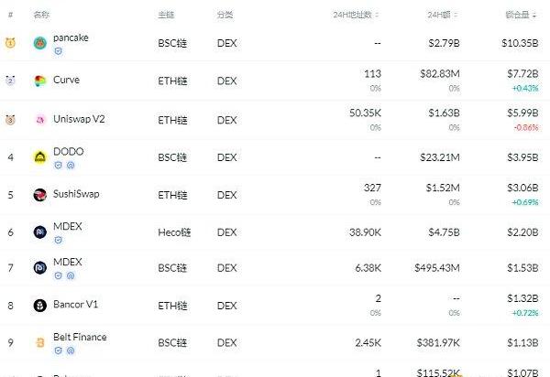Image resolution: width=550 pixels, height=377 pixels.
Task: Click the shield badge under Heco MDEX
Action: pyautogui.click(x=59, y=240)
